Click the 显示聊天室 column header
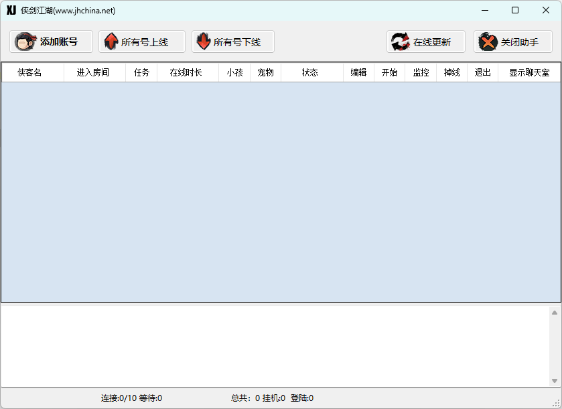Viewport: 562px width, 409px height. coord(529,73)
